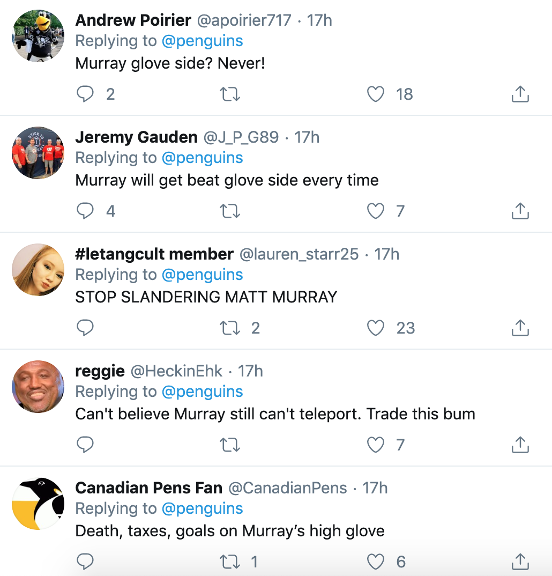This screenshot has height=576, width=552.
Task: Click @penguins in Jeremy Gauden's reply
Action: click(202, 158)
